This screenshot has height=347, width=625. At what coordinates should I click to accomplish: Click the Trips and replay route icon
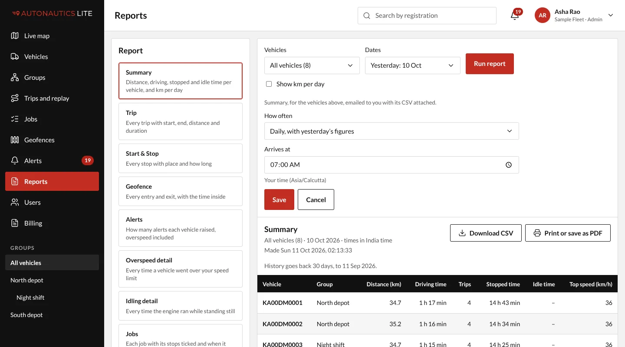[15, 98]
